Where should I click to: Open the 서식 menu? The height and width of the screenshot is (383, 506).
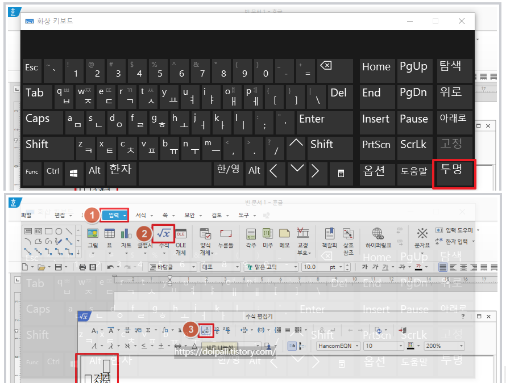click(140, 215)
